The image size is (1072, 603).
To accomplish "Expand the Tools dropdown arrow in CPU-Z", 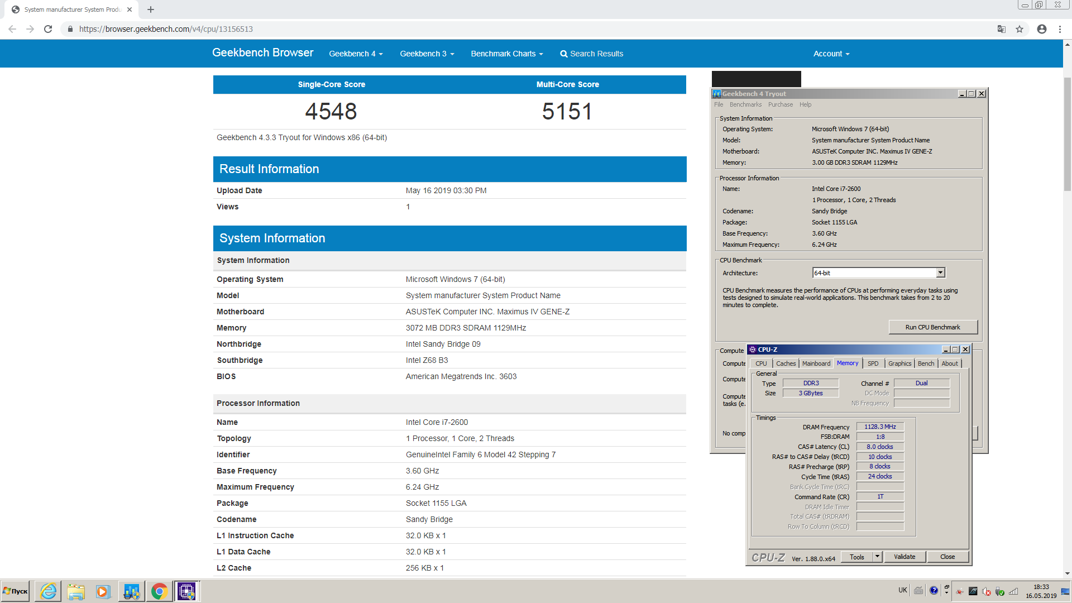I will 877,557.
